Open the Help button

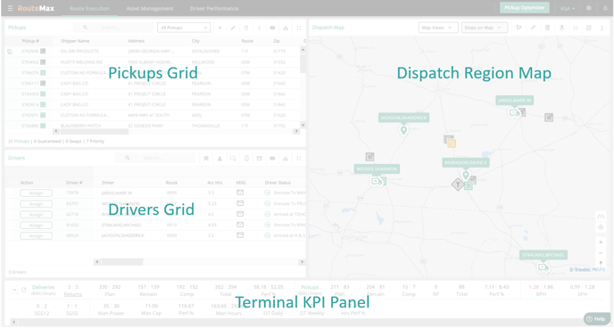(597, 318)
